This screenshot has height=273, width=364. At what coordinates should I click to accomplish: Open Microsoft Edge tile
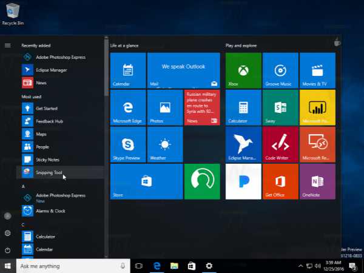128,107
